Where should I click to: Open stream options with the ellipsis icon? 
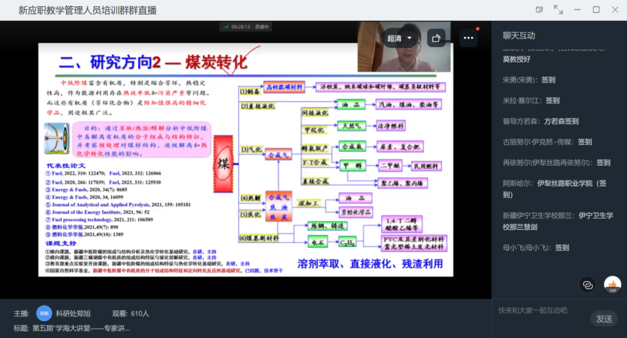(x=469, y=37)
